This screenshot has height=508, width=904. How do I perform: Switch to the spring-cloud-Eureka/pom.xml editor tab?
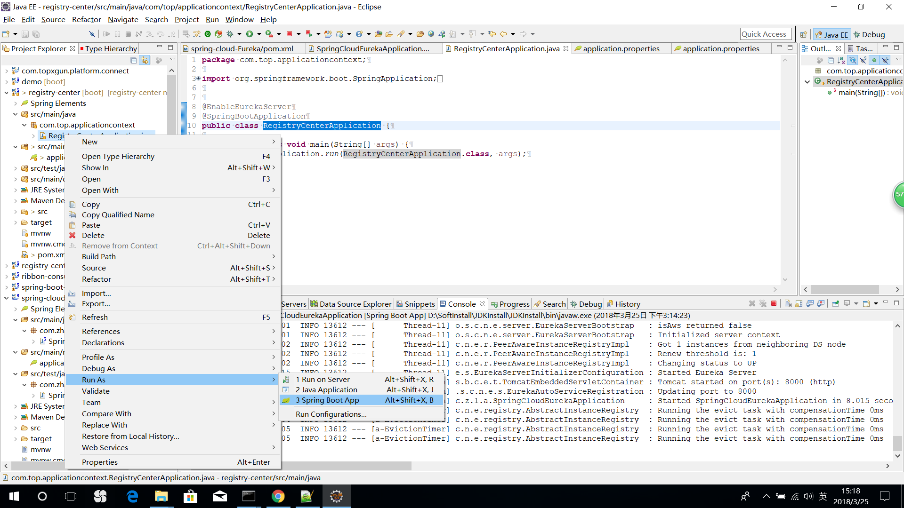pyautogui.click(x=242, y=48)
